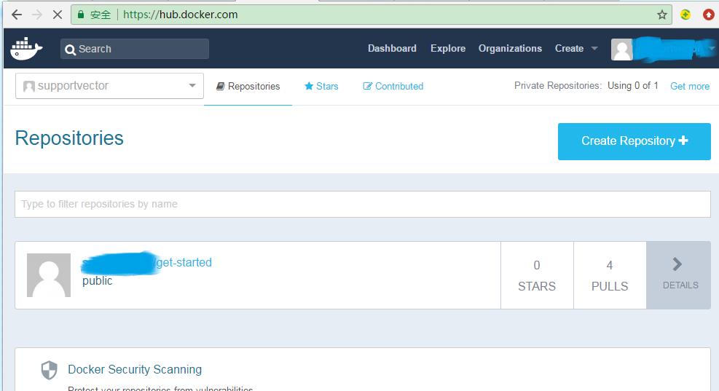Image resolution: width=719 pixels, height=391 pixels.
Task: Click the green secure padlock icon
Action: (81, 15)
